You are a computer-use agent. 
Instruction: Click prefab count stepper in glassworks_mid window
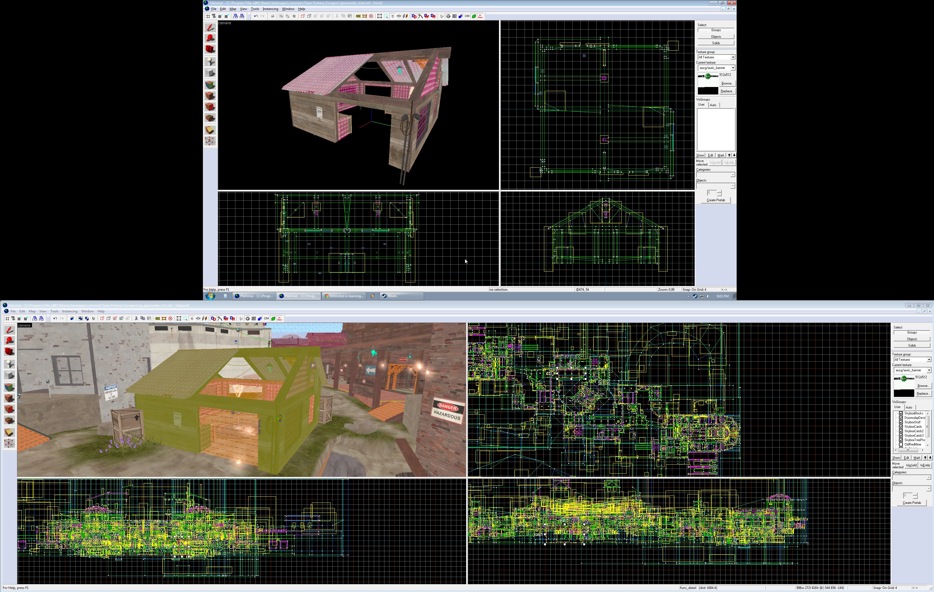(719, 193)
